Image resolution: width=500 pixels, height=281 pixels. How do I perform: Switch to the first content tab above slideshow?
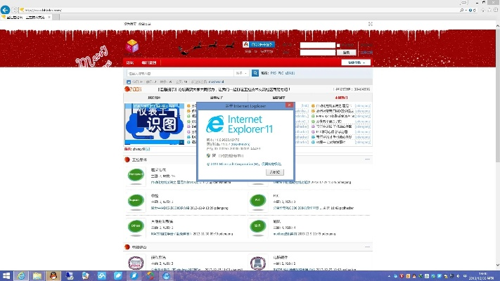click(154, 98)
